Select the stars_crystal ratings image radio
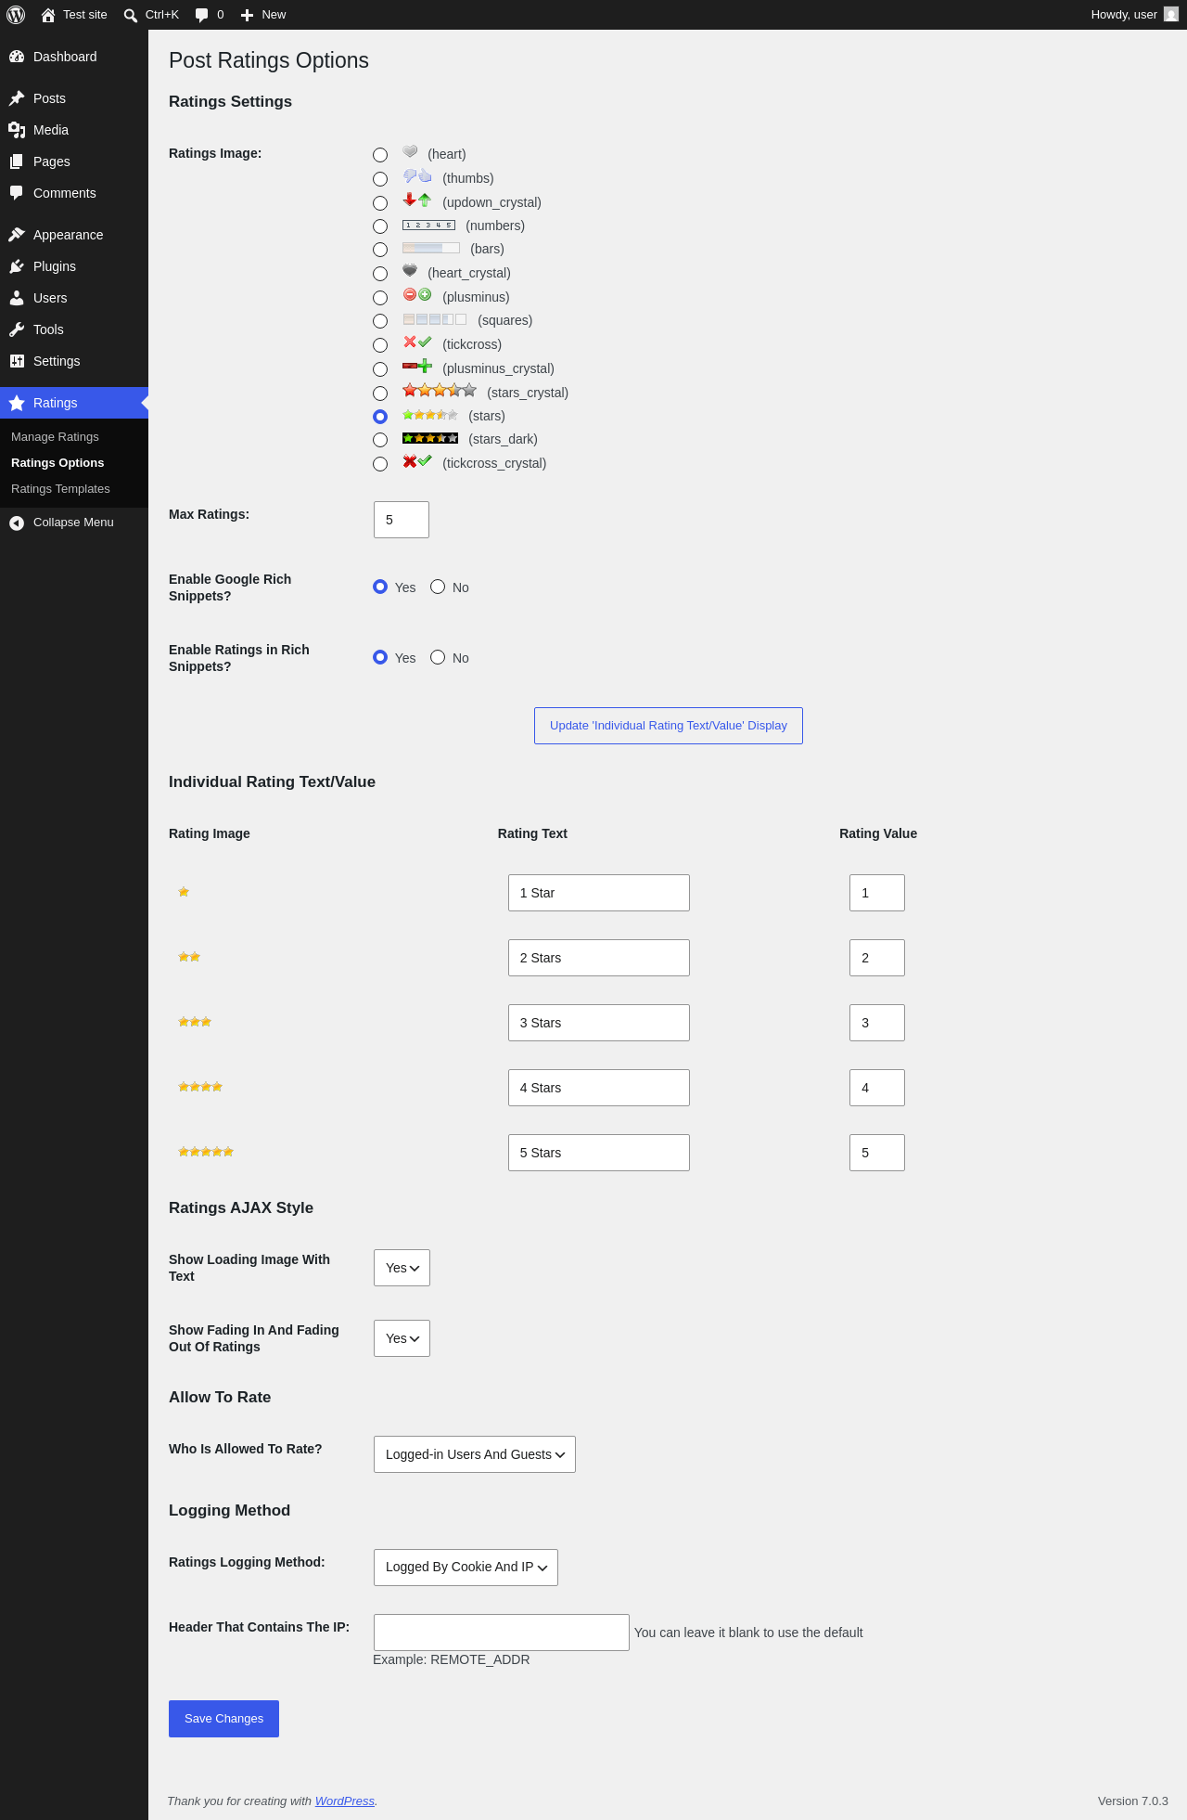Viewport: 1187px width, 1820px height. pos(380,394)
